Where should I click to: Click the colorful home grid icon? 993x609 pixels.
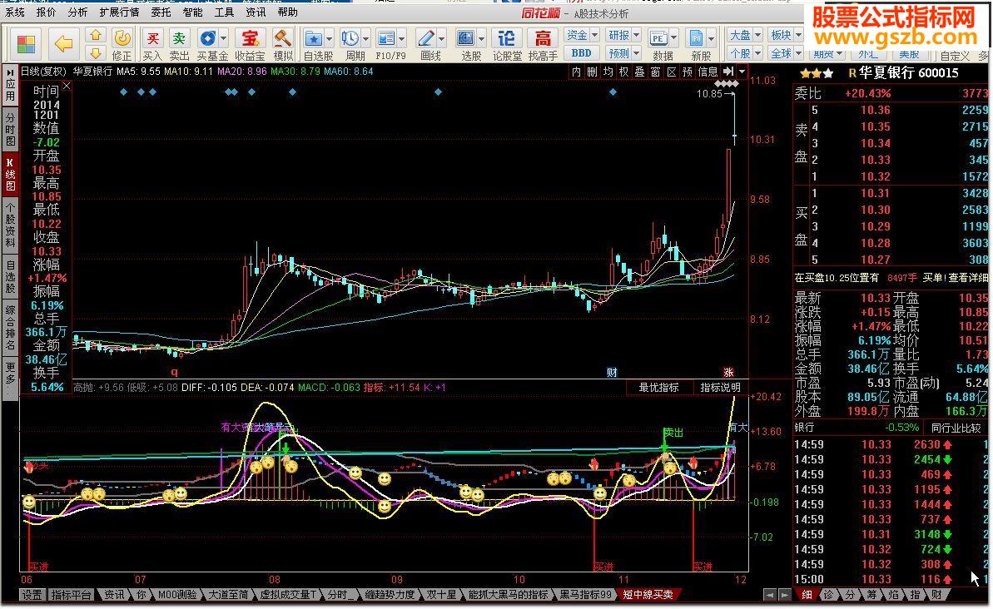pyautogui.click(x=27, y=44)
